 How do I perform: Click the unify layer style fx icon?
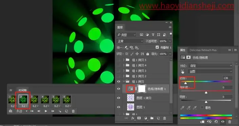pyautogui.click(x=137, y=48)
